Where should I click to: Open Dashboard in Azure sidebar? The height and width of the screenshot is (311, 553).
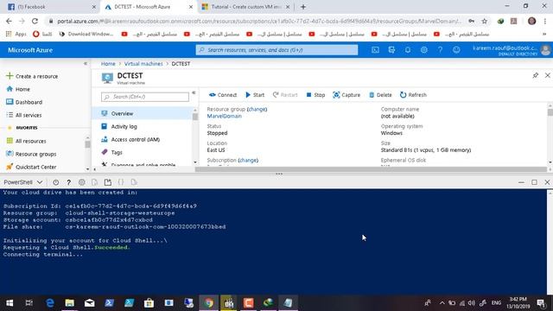(x=24, y=102)
